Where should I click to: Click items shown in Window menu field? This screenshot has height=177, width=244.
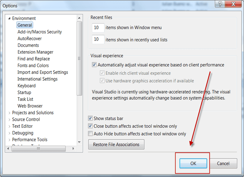click(98, 28)
